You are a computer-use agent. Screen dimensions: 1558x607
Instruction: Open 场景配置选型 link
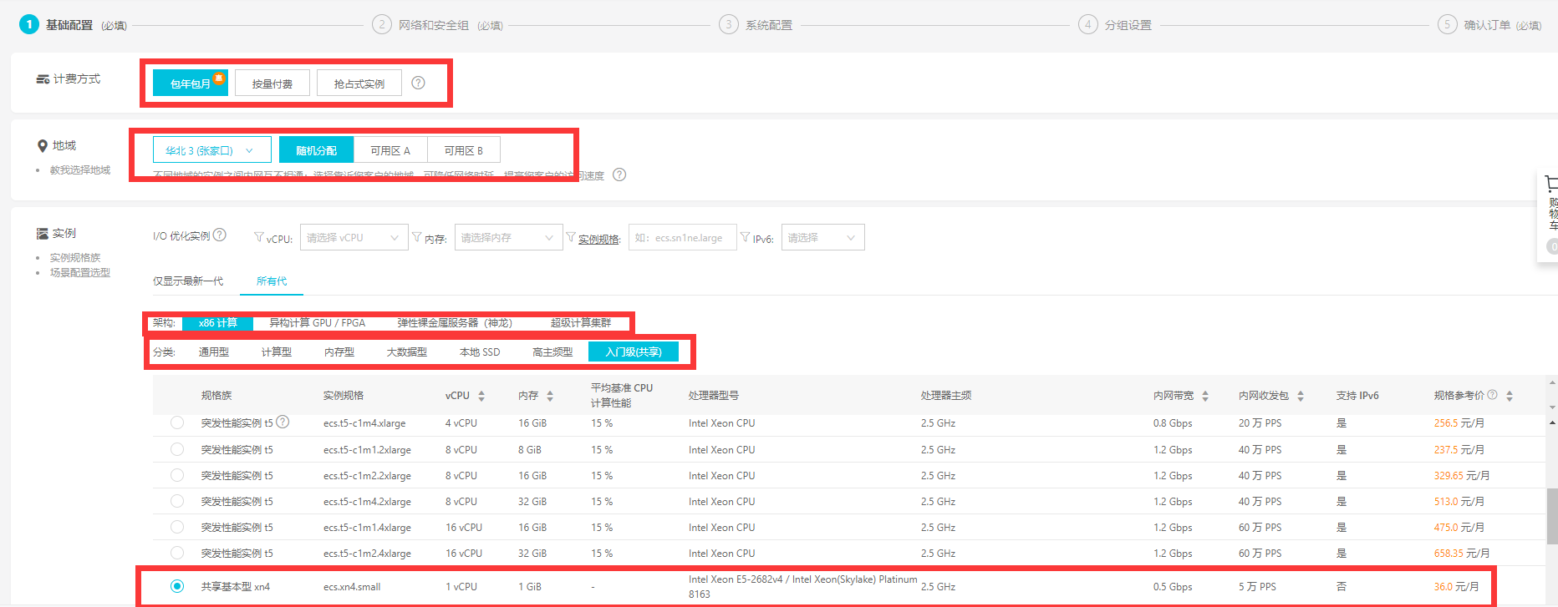(x=80, y=272)
